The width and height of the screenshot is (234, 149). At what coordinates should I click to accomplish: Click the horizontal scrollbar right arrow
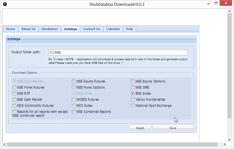pyautogui.click(x=225, y=144)
